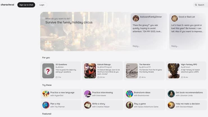
Task: Click the Login button
Action: [x=42, y=5]
